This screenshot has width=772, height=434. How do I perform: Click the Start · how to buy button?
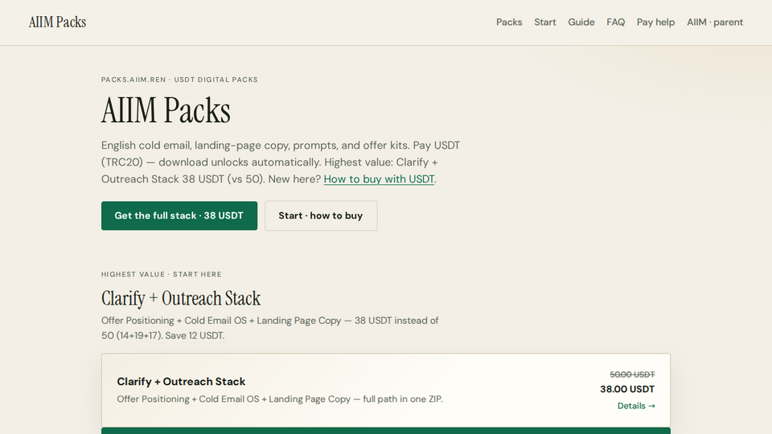tap(321, 215)
